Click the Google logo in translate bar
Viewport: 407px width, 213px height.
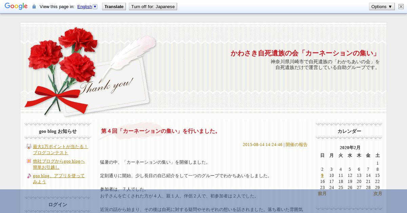tap(16, 6)
